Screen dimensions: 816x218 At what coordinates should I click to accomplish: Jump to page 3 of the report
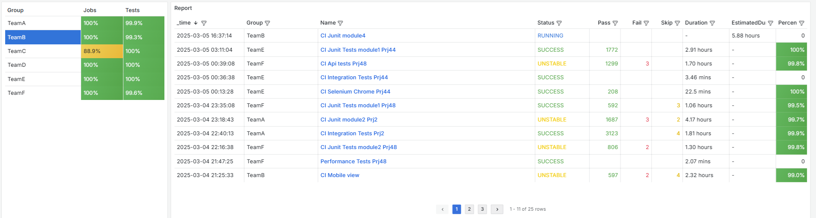tap(482, 209)
